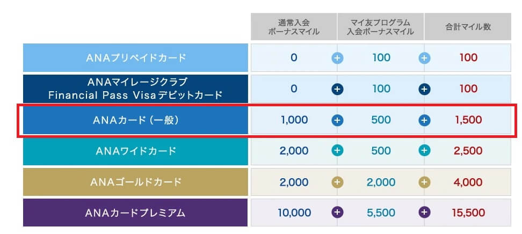Click the teal plus icon before the 2,500 total
This screenshot has width=522, height=234.
coord(425,151)
